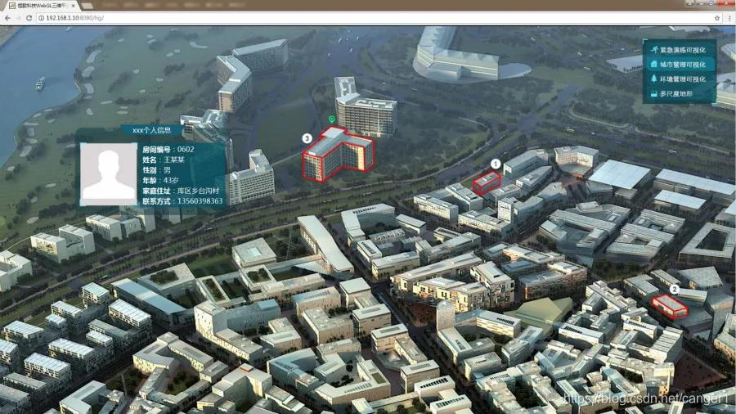736x414 pixels.
Task: Open 紧急演练可视化 menu entry
Action: (683, 50)
